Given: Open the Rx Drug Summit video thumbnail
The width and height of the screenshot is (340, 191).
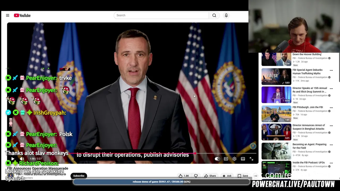Looking at the screenshot, I should tap(276, 95).
